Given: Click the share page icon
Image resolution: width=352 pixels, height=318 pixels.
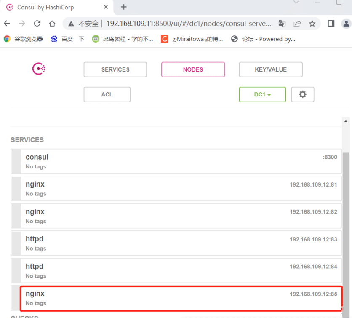Looking at the screenshot, I should click(x=297, y=23).
